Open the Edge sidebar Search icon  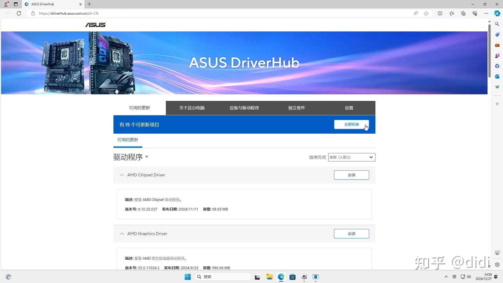(497, 24)
